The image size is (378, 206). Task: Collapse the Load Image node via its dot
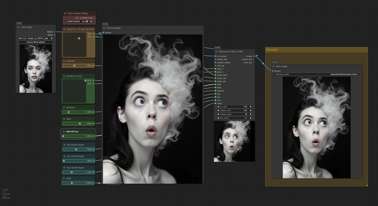click(18, 27)
